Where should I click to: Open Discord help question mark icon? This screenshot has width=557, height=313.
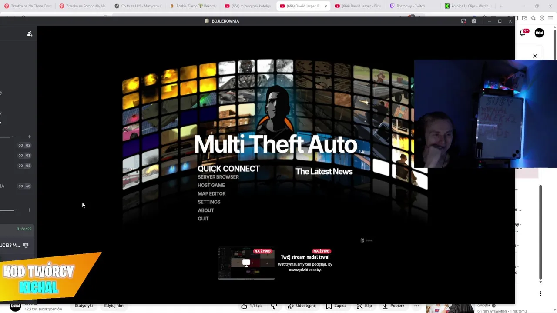pos(474,21)
